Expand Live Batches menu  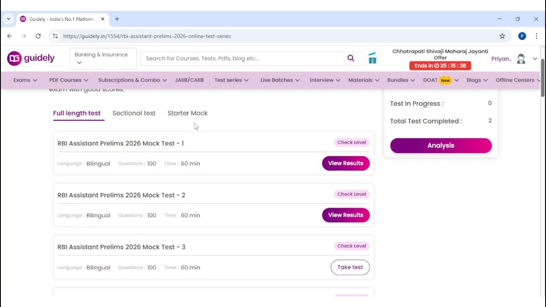tap(280, 80)
